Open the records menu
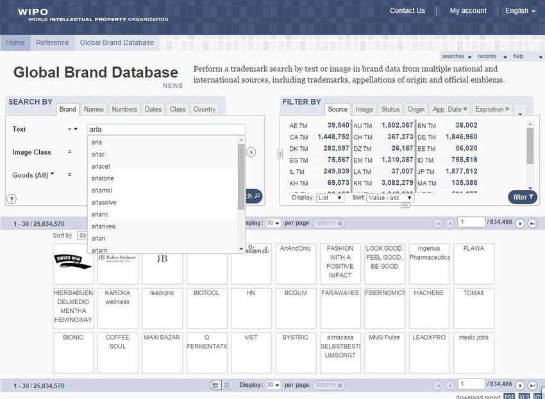545x399 pixels. coord(492,56)
